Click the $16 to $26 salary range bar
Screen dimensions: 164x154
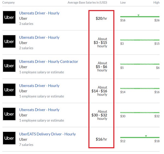(x=140, y=17)
